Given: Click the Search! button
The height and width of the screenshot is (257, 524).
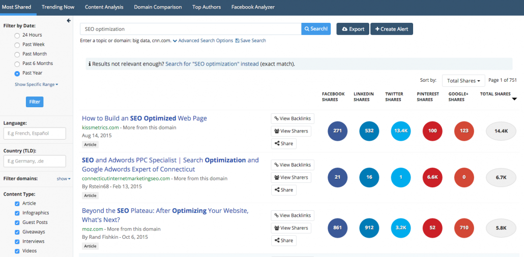Looking at the screenshot, I should [x=316, y=29].
